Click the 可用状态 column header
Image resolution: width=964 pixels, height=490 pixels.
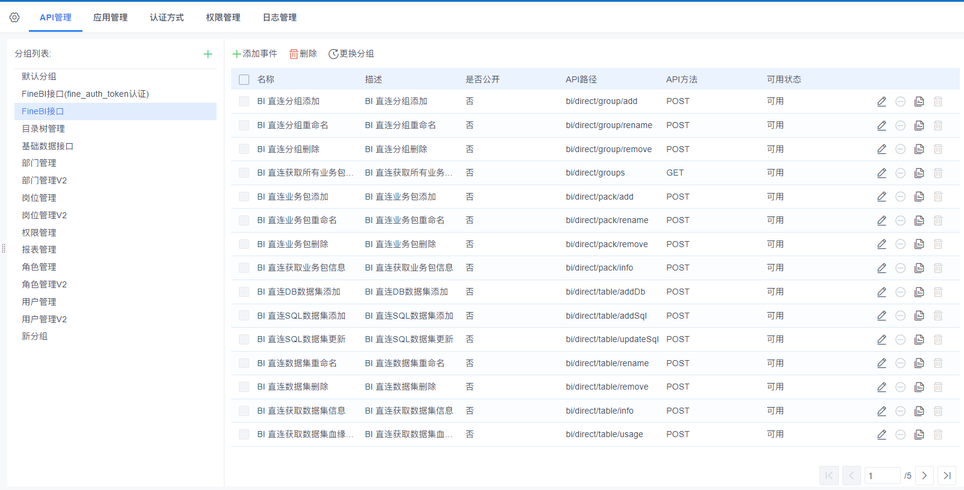[783, 79]
